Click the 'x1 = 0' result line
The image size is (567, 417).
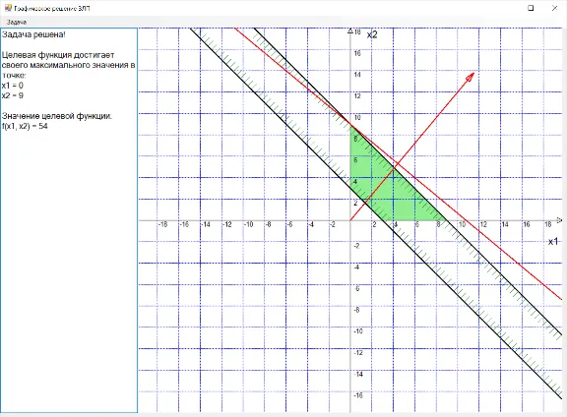(13, 86)
